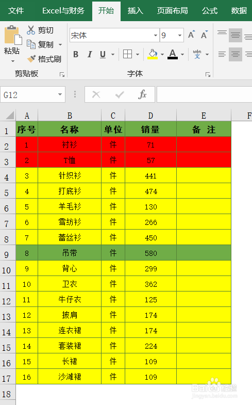Image resolution: width=252 pixels, height=405 pixels.
Task: Select cell with value 441
Action: [x=150, y=175]
